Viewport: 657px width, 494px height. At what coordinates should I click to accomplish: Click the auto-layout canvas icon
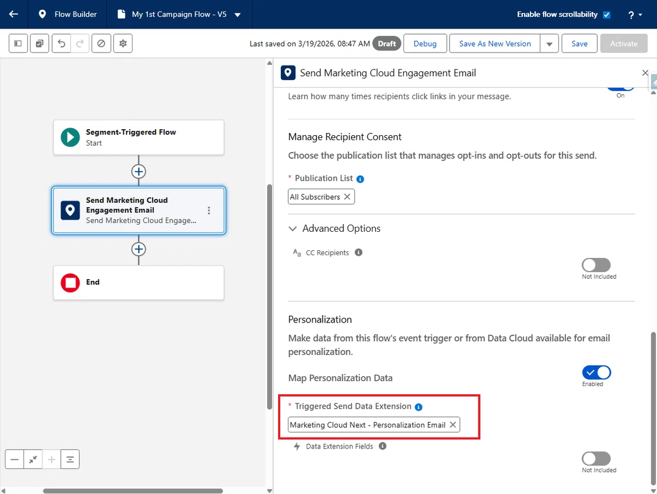70,459
